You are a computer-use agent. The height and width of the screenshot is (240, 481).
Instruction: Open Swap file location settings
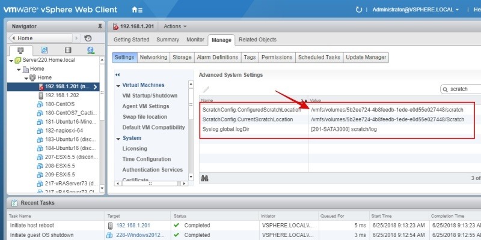[x=145, y=117]
